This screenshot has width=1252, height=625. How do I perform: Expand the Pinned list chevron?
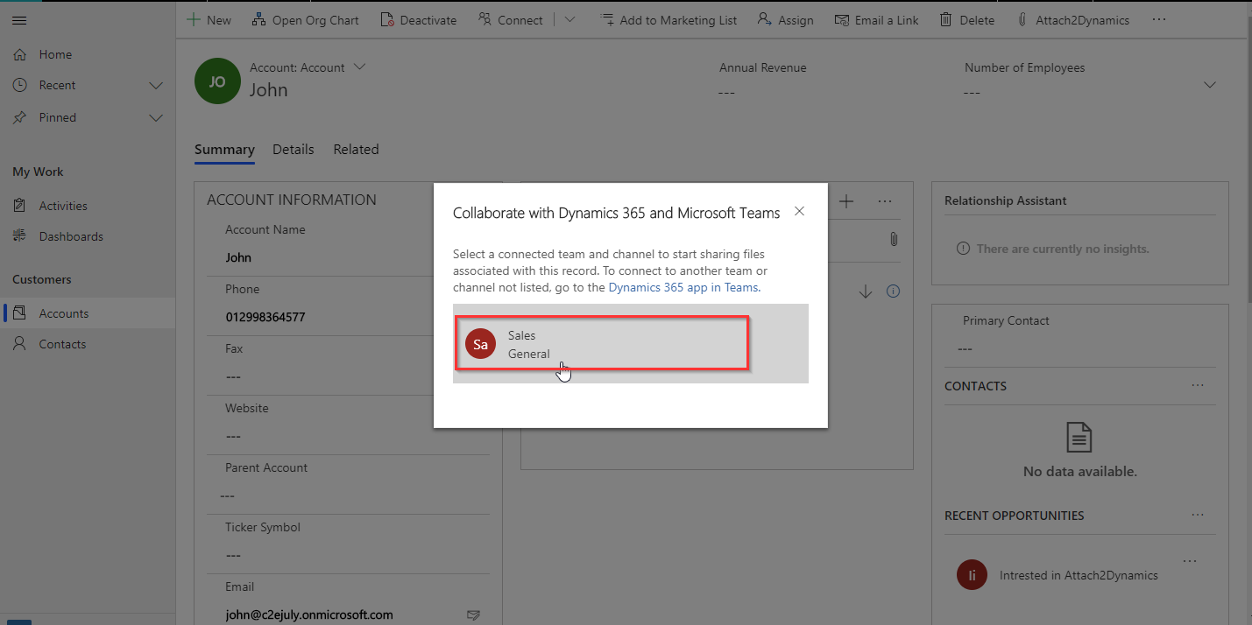156,117
